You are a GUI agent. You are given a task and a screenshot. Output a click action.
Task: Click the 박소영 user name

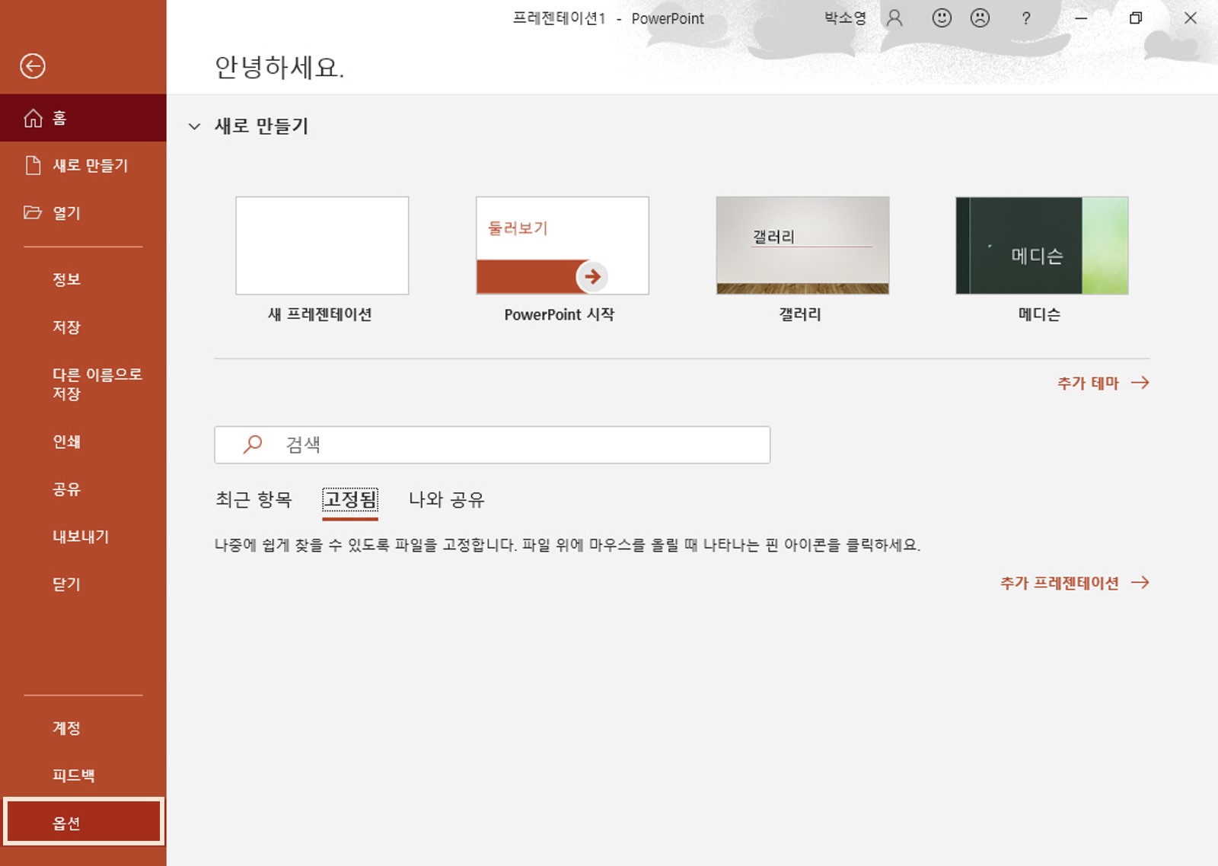click(845, 18)
